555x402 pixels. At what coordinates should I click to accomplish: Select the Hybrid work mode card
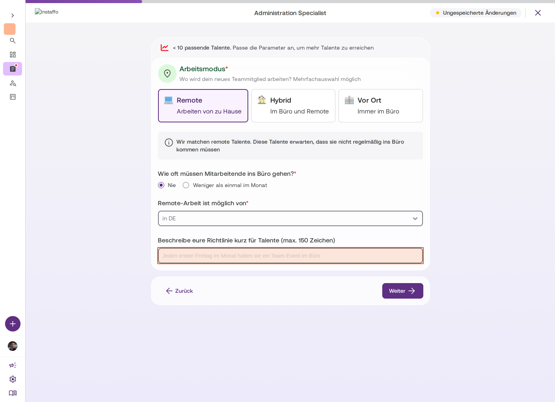(x=293, y=106)
